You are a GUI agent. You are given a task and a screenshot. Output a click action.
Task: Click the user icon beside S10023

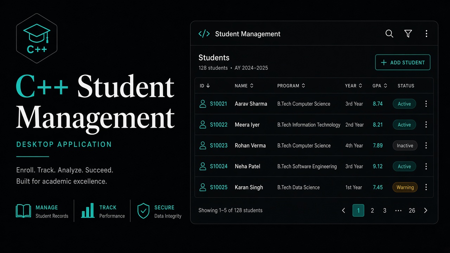pyautogui.click(x=202, y=145)
